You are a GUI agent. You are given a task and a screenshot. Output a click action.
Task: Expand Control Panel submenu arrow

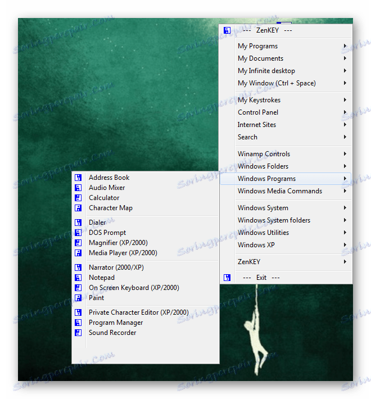[x=345, y=112]
